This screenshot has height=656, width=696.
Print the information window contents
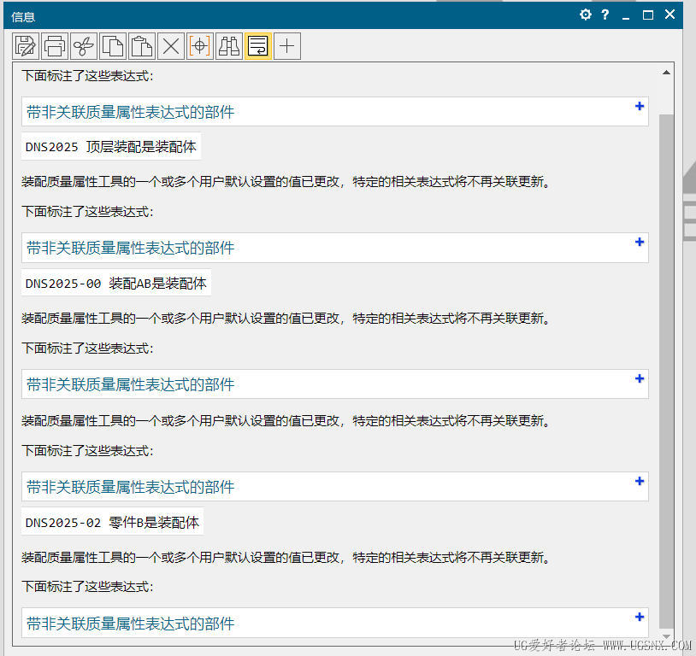54,45
